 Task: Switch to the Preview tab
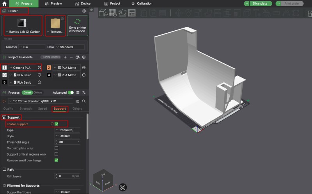(x=53, y=3)
